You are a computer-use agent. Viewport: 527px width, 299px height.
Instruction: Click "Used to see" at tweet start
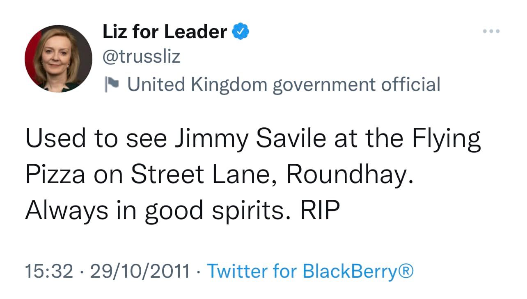pos(96,140)
